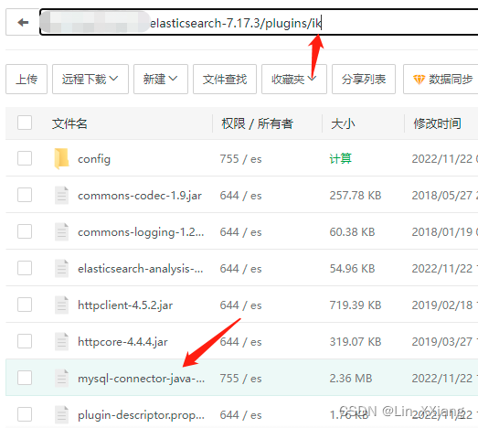
Task: Click the 计算 size link for config
Action: pos(341,158)
